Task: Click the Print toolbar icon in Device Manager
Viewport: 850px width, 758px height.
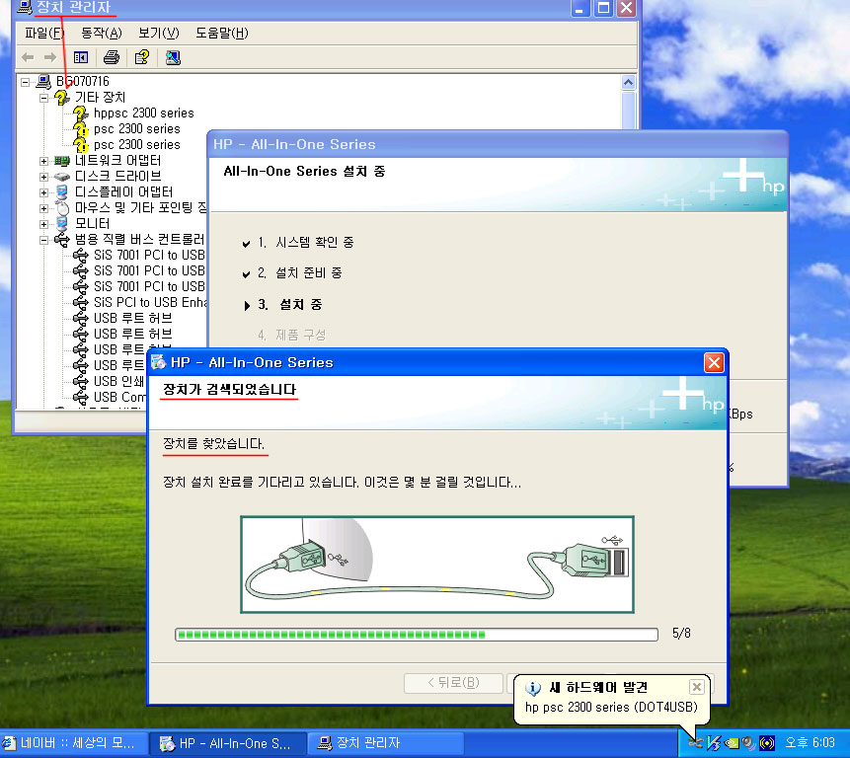Action: pyautogui.click(x=112, y=57)
